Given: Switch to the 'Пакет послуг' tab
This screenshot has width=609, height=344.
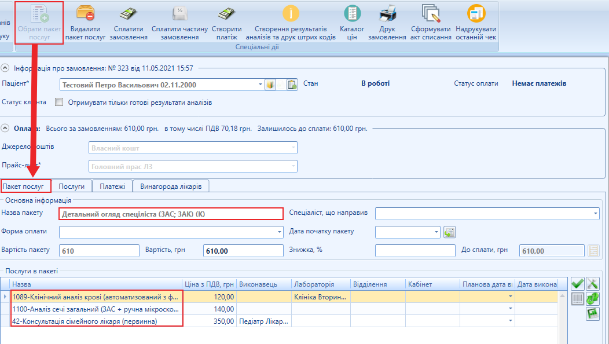Looking at the screenshot, I should click(x=25, y=186).
